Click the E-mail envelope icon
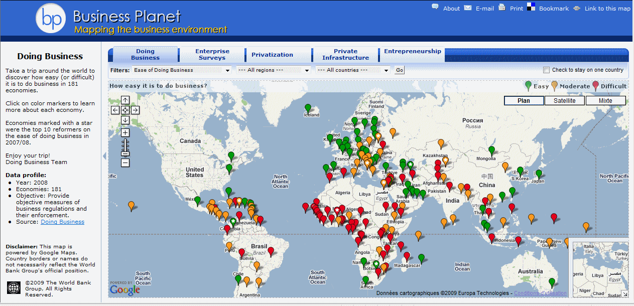Viewport: 634px width, 306px height. click(x=468, y=8)
